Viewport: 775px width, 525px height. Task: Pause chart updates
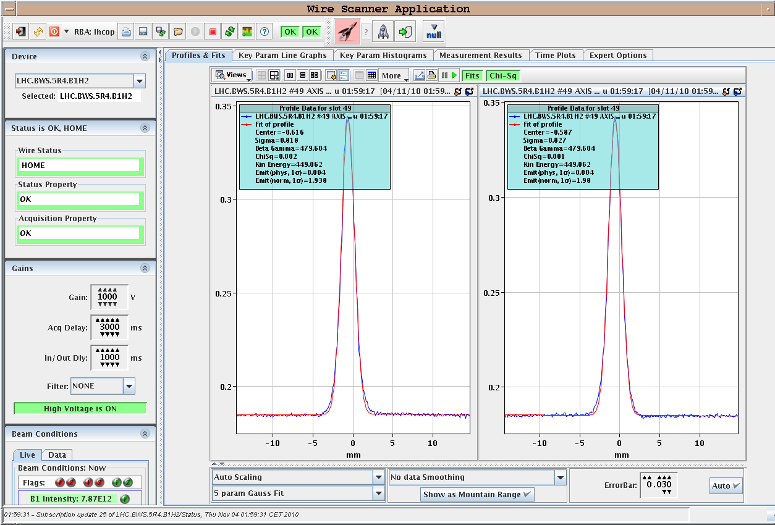(444, 75)
